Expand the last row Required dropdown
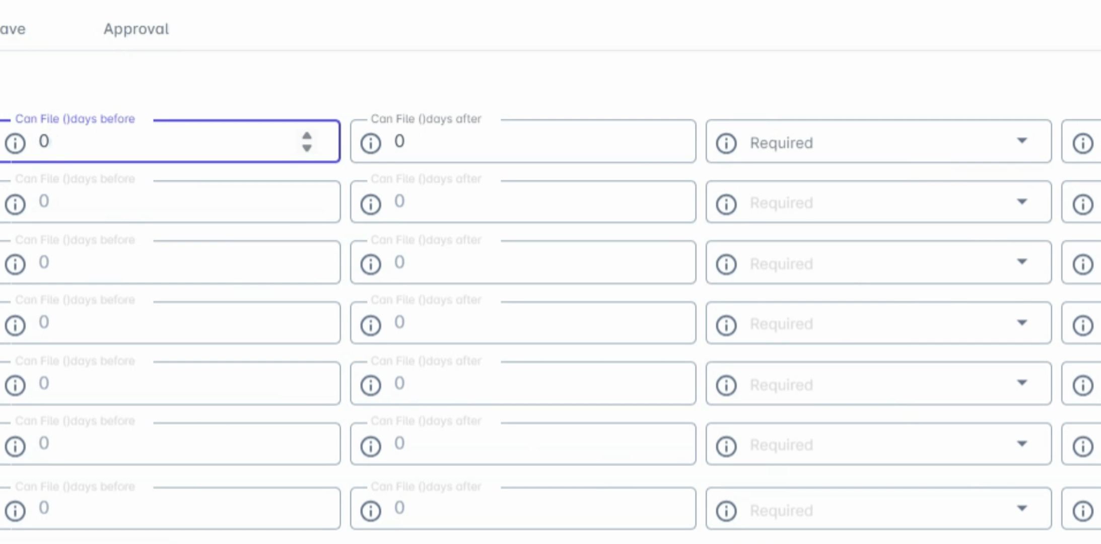The height and width of the screenshot is (544, 1101). click(879, 509)
